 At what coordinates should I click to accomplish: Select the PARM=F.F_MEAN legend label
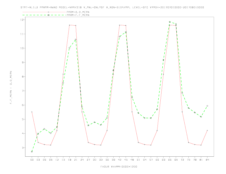click(78, 15)
